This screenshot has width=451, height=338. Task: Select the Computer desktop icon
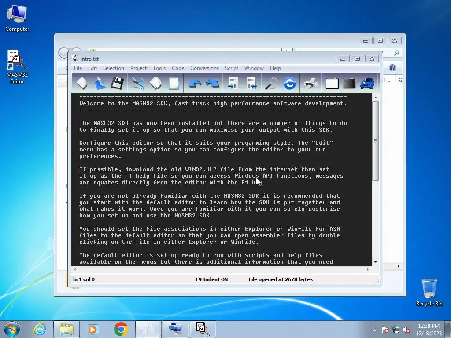[17, 18]
